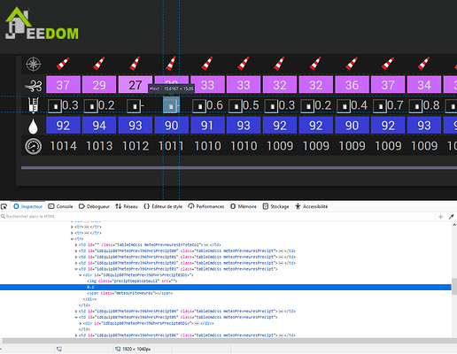
Task: Click the eyedropper icon in the inspector search bar
Action: pos(451,217)
